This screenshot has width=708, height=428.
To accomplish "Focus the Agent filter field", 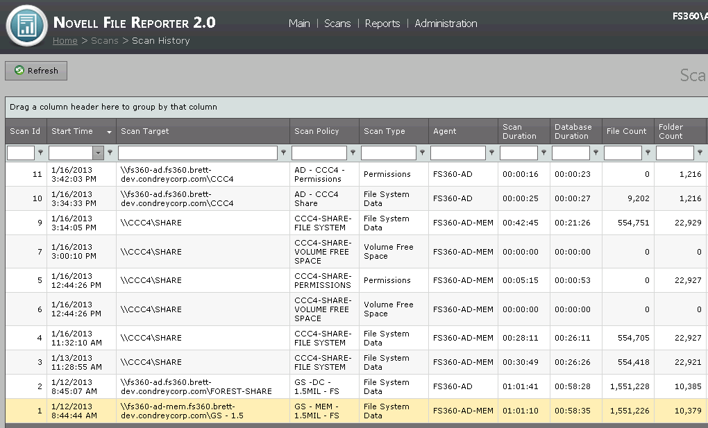I will pyautogui.click(x=458, y=153).
